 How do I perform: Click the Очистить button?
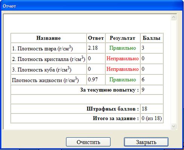click(88, 142)
